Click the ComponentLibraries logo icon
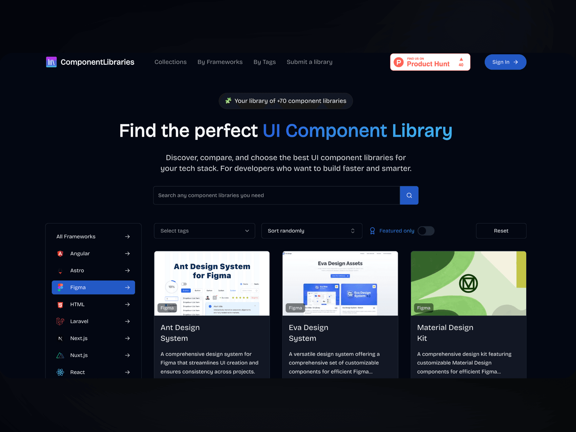 (x=52, y=62)
